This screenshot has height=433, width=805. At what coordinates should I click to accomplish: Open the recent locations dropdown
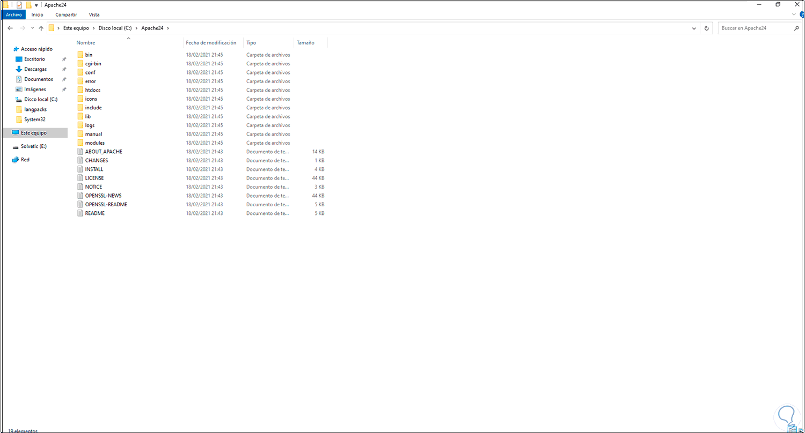coord(32,28)
